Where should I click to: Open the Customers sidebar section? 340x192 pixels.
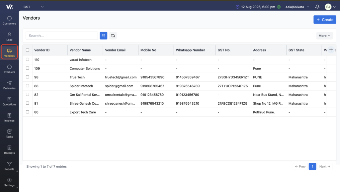[9, 20]
